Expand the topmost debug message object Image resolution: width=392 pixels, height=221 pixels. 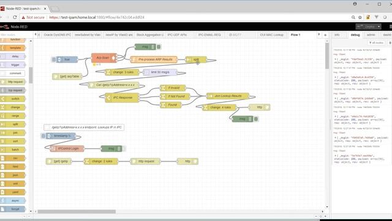[x=335, y=60]
